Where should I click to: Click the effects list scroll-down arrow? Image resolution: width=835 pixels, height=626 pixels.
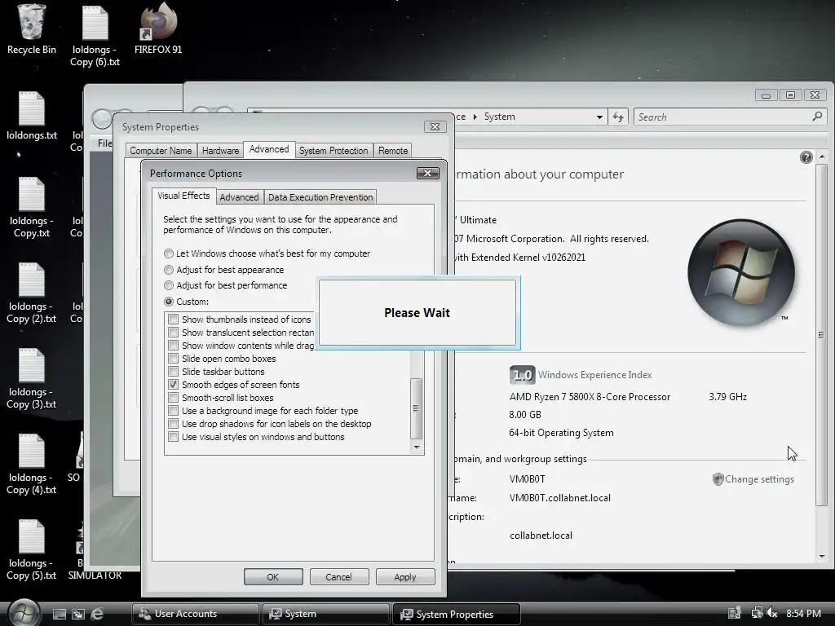pyautogui.click(x=417, y=447)
